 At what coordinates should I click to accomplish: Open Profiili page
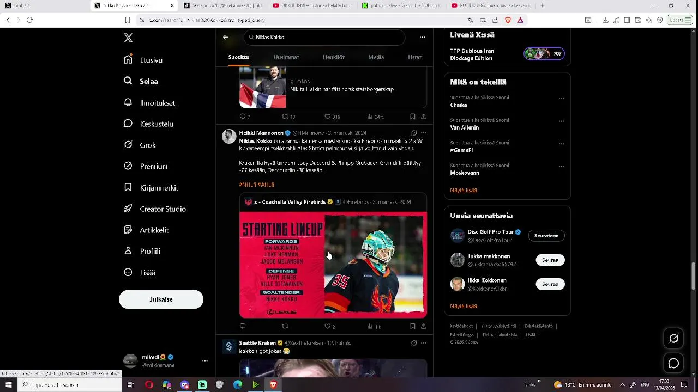142,251
